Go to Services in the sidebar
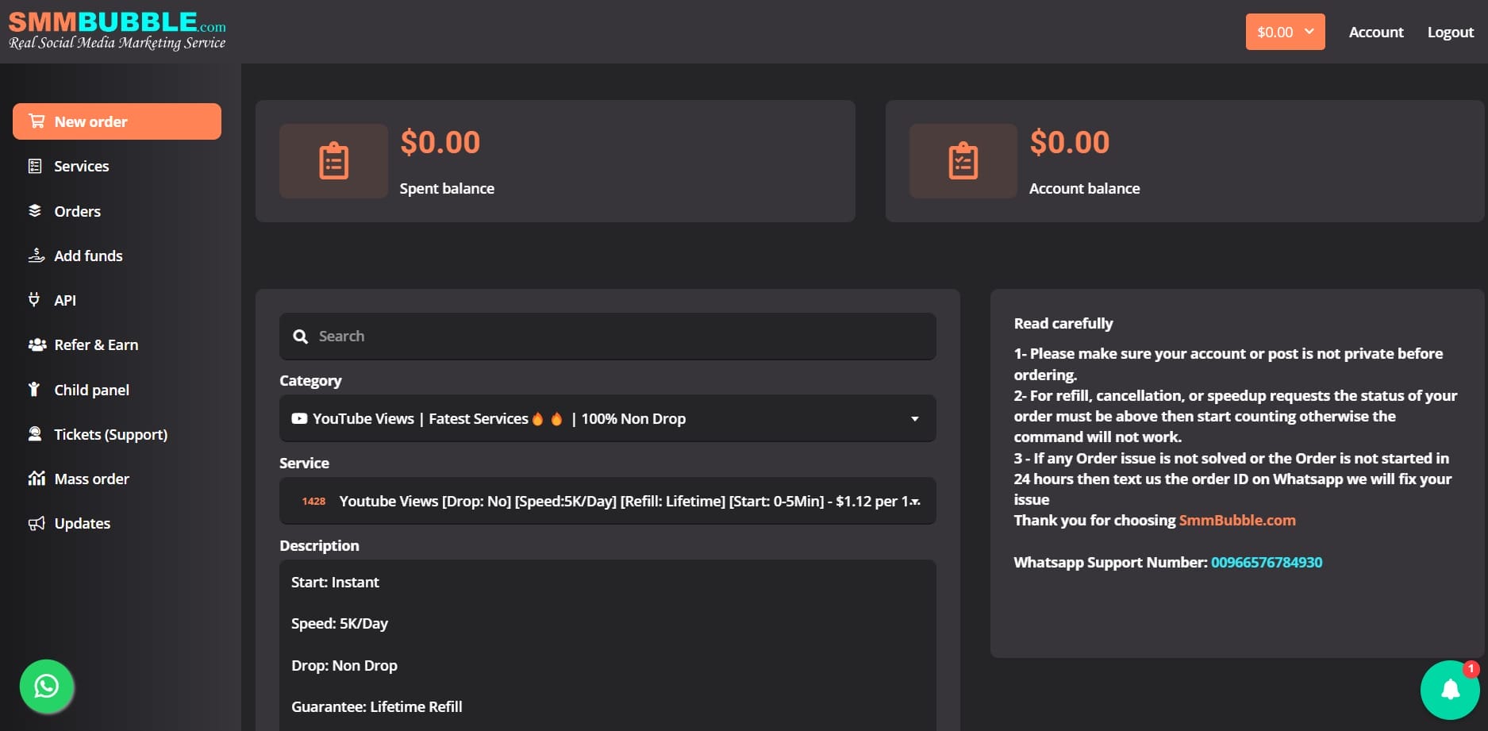The height and width of the screenshot is (731, 1488). (x=81, y=166)
